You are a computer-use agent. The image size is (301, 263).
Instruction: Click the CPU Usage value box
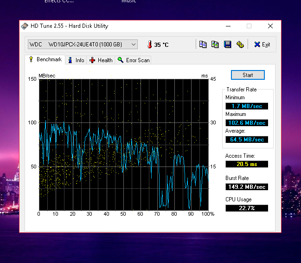(247, 208)
